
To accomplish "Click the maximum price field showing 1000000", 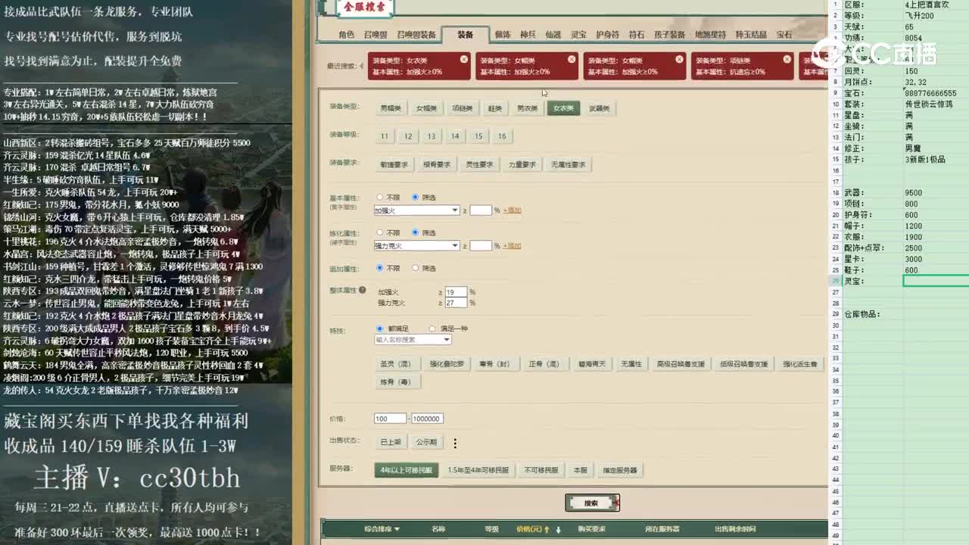I will (427, 419).
